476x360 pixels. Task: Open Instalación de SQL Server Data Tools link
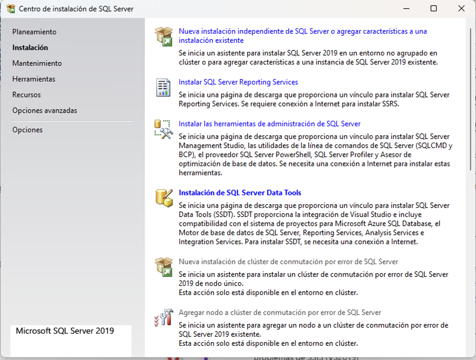[x=240, y=193]
